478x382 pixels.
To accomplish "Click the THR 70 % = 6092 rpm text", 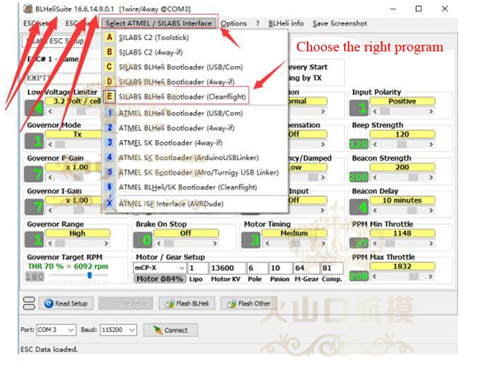I will (68, 266).
